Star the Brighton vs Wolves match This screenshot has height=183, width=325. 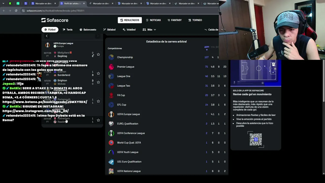coord(98,82)
